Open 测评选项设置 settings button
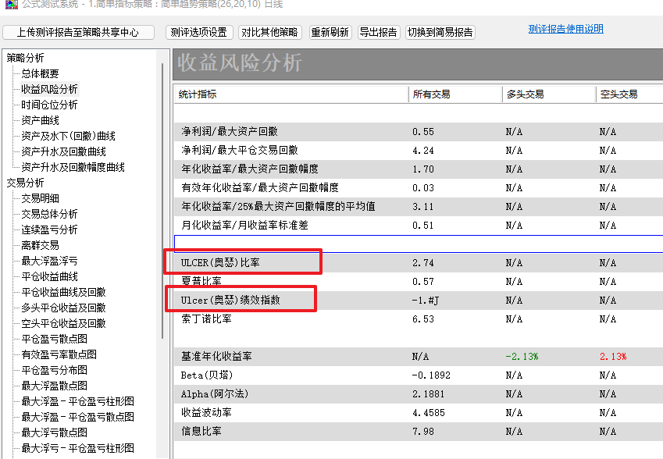663x459 pixels. 199,33
